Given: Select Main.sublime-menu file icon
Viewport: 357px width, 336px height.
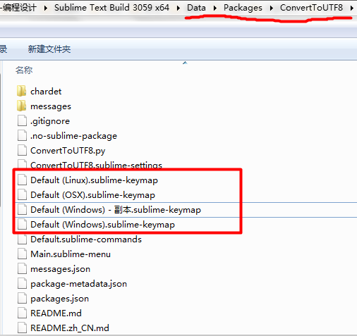Looking at the screenshot, I should pos(22,254).
